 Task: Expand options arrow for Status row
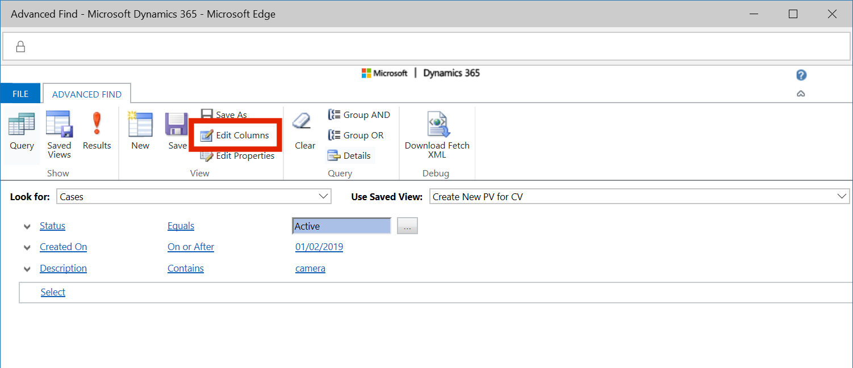click(x=27, y=226)
